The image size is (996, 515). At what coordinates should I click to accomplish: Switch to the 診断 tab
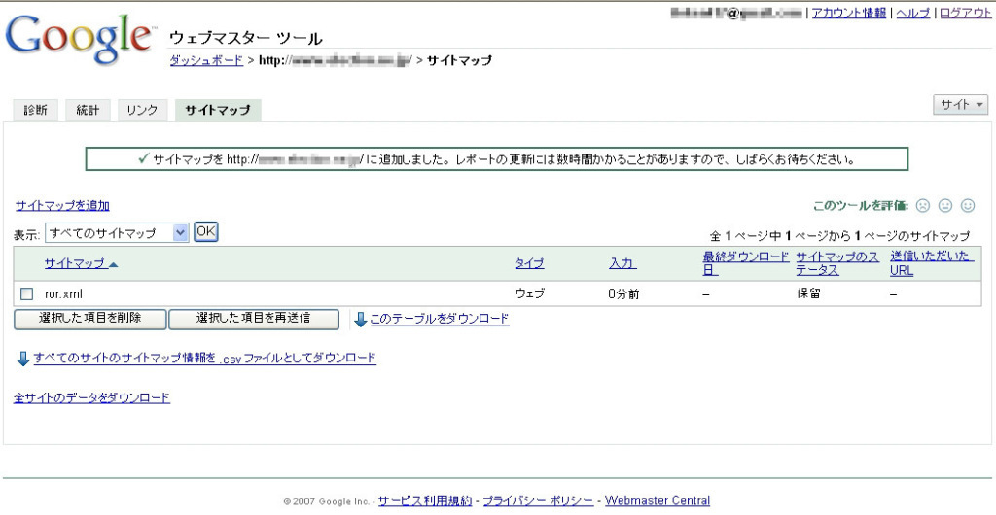pos(36,111)
